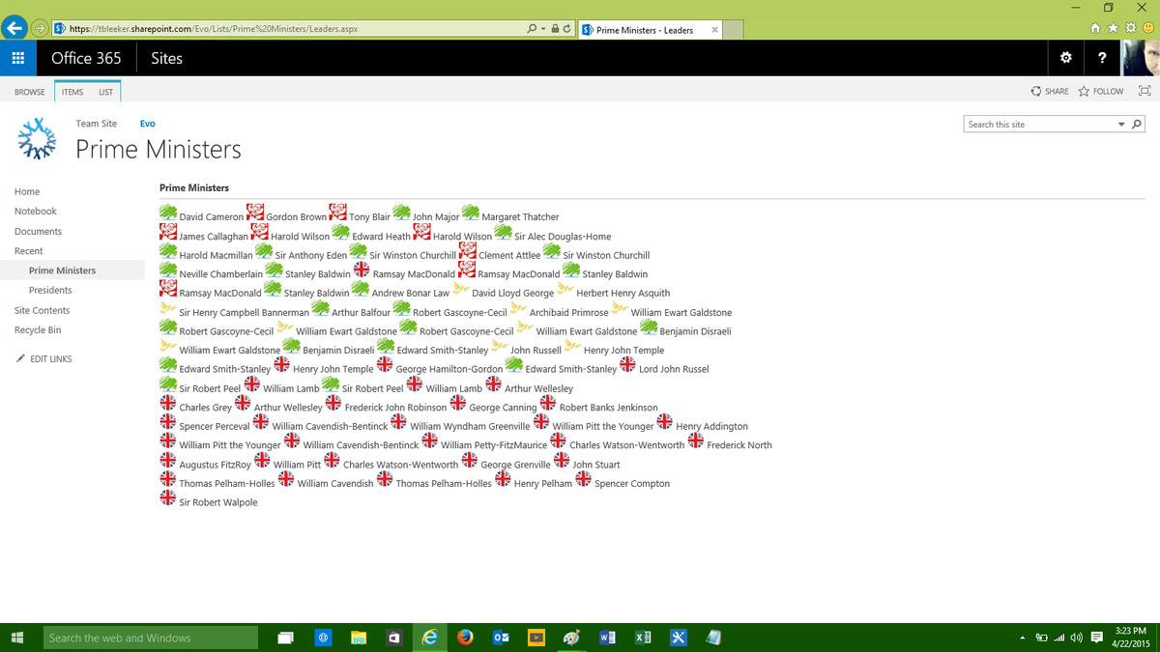The image size is (1160, 652).
Task: Click inside the Search this site box
Action: pos(1040,124)
